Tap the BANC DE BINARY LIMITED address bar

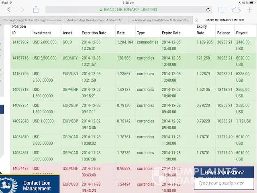pos(128,10)
